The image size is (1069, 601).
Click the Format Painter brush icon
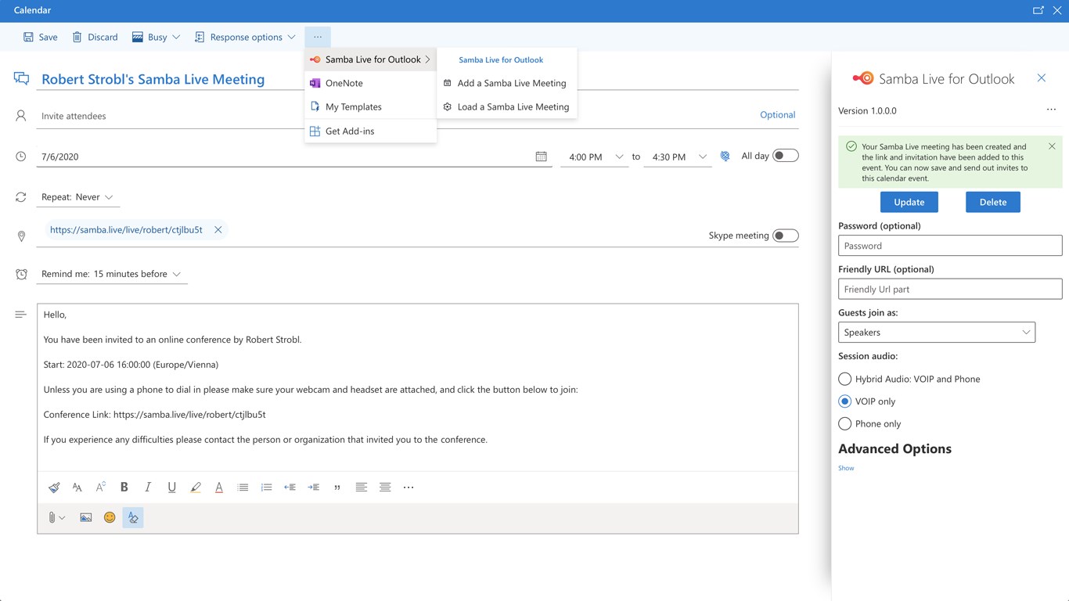point(54,488)
